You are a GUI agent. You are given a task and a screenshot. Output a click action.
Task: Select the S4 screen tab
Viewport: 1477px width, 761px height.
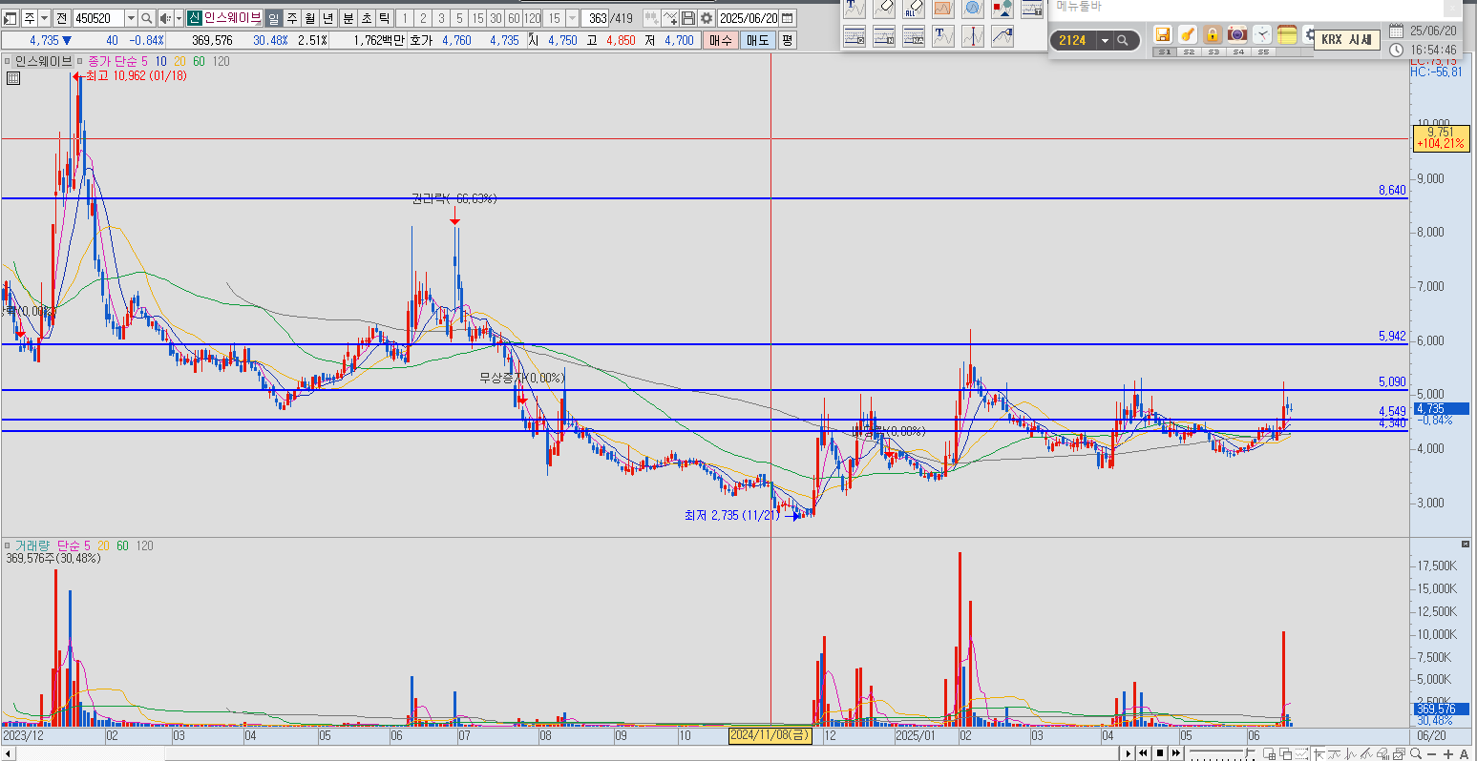point(1238,52)
